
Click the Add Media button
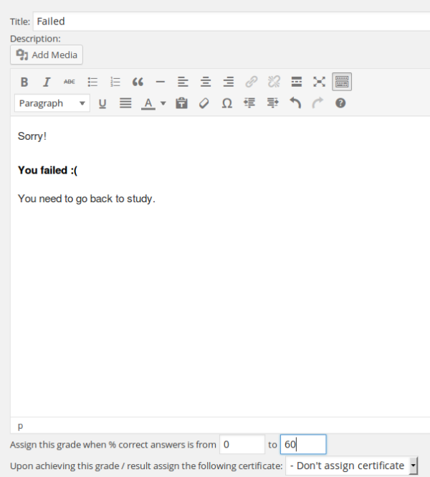47,55
